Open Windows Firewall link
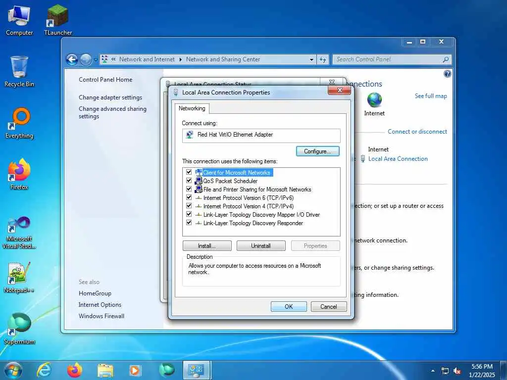507x380 pixels. point(101,316)
